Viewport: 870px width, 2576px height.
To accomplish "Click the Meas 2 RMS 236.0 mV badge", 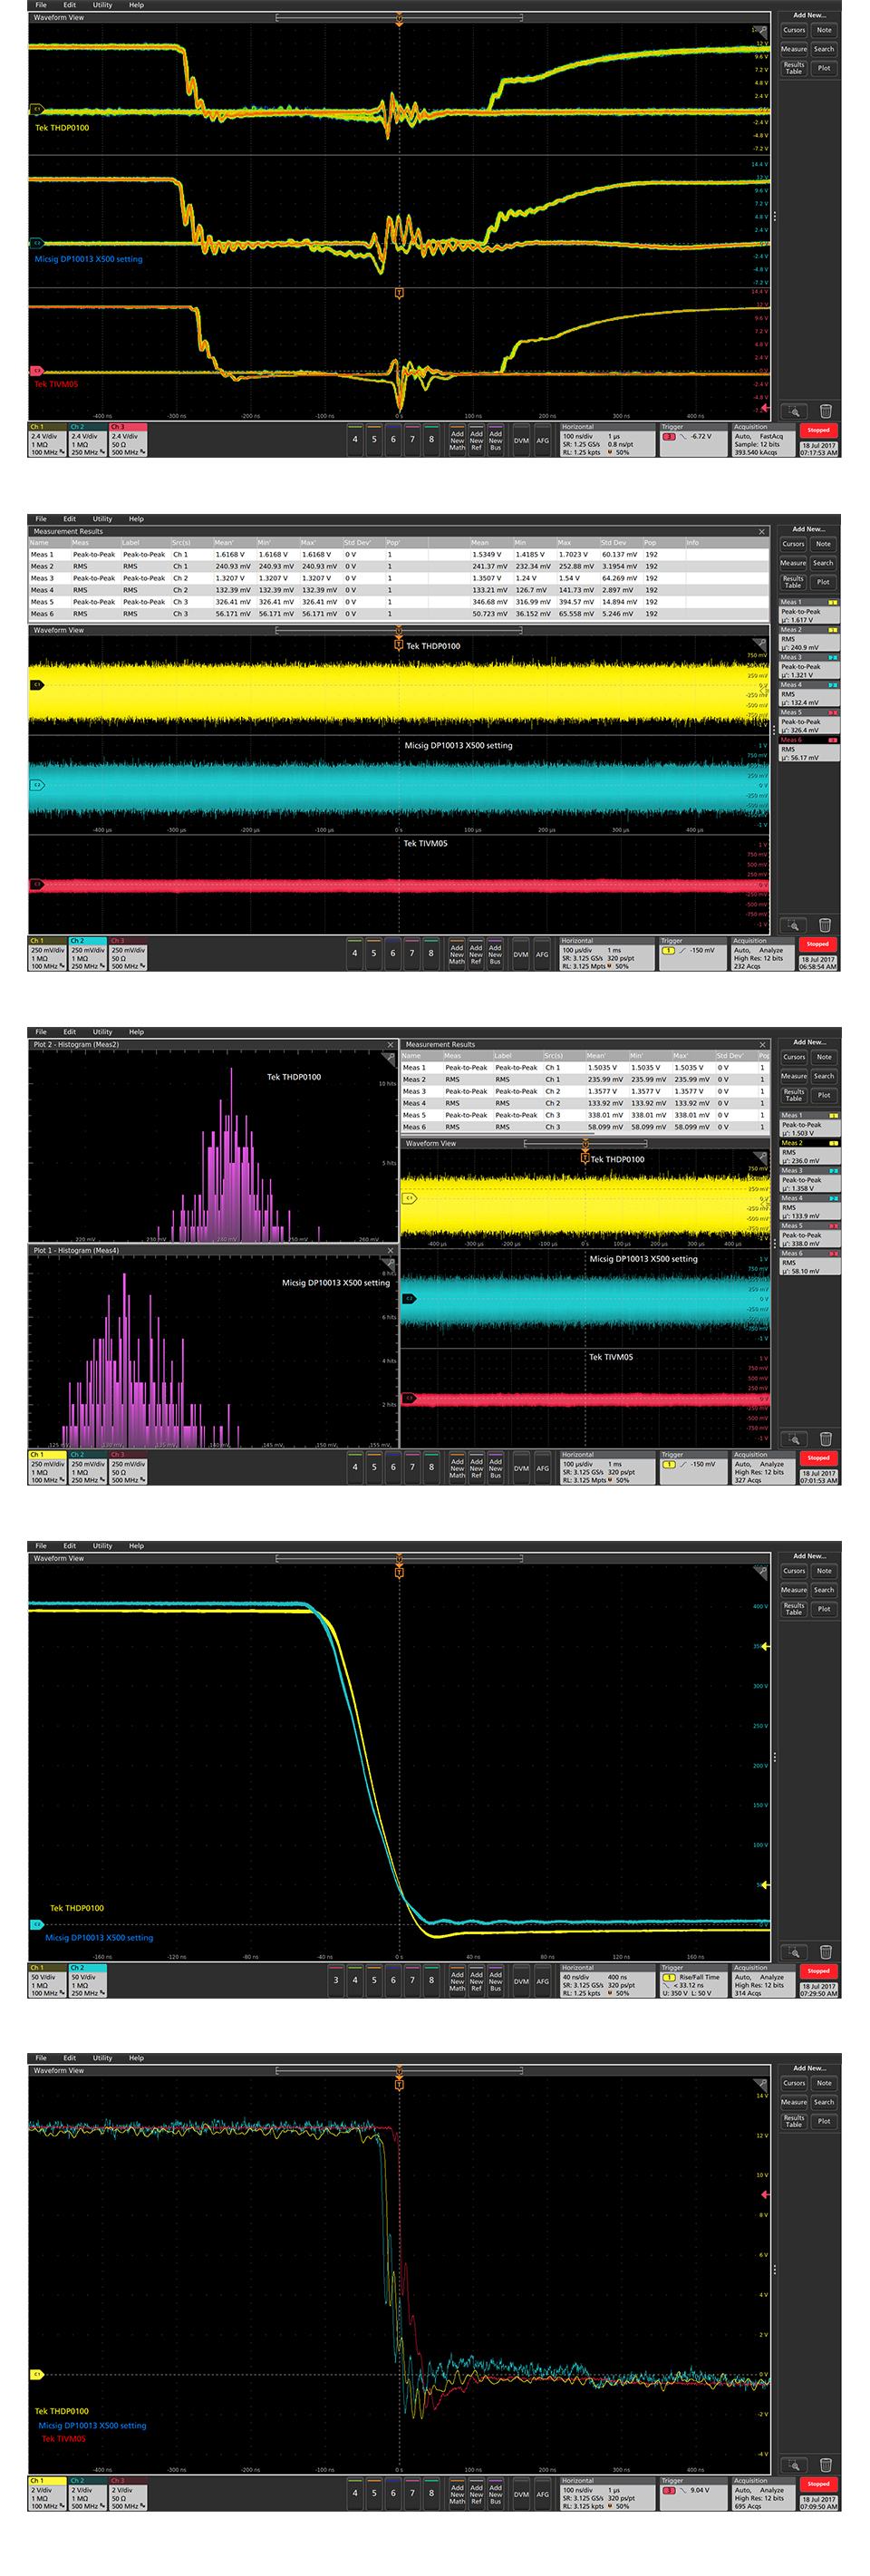I will [809, 1151].
